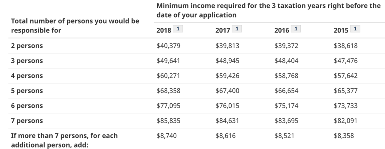Viewport: 385px width, 149px height.
Task: Click the 2017 column header
Action: tap(223, 30)
